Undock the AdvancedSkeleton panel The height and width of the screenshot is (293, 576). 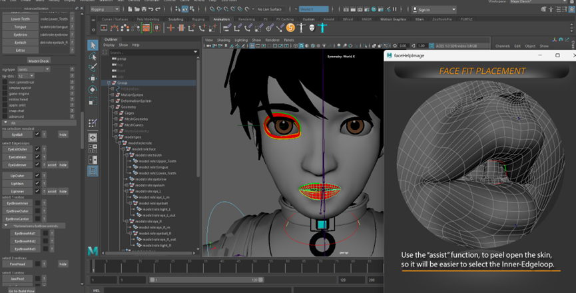tap(77, 8)
